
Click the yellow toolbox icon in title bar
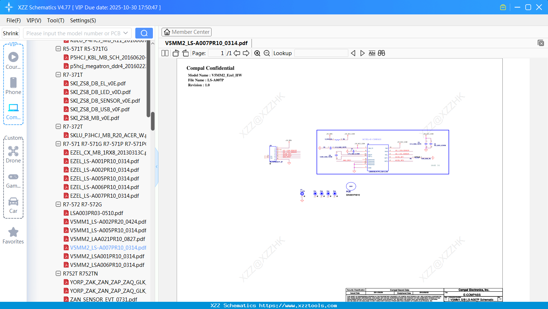tap(503, 7)
